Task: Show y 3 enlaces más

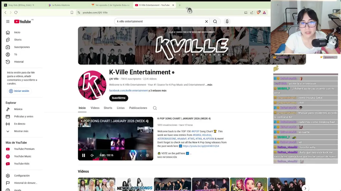Action: [x=157, y=91]
